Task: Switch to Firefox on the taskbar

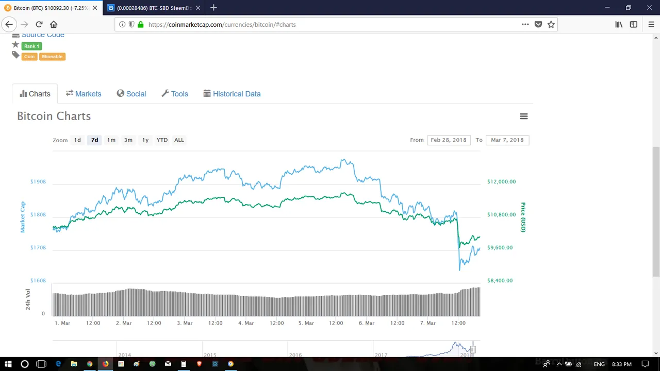Action: tap(105, 364)
